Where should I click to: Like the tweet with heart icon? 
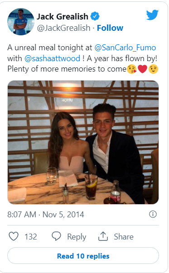[x=14, y=236]
